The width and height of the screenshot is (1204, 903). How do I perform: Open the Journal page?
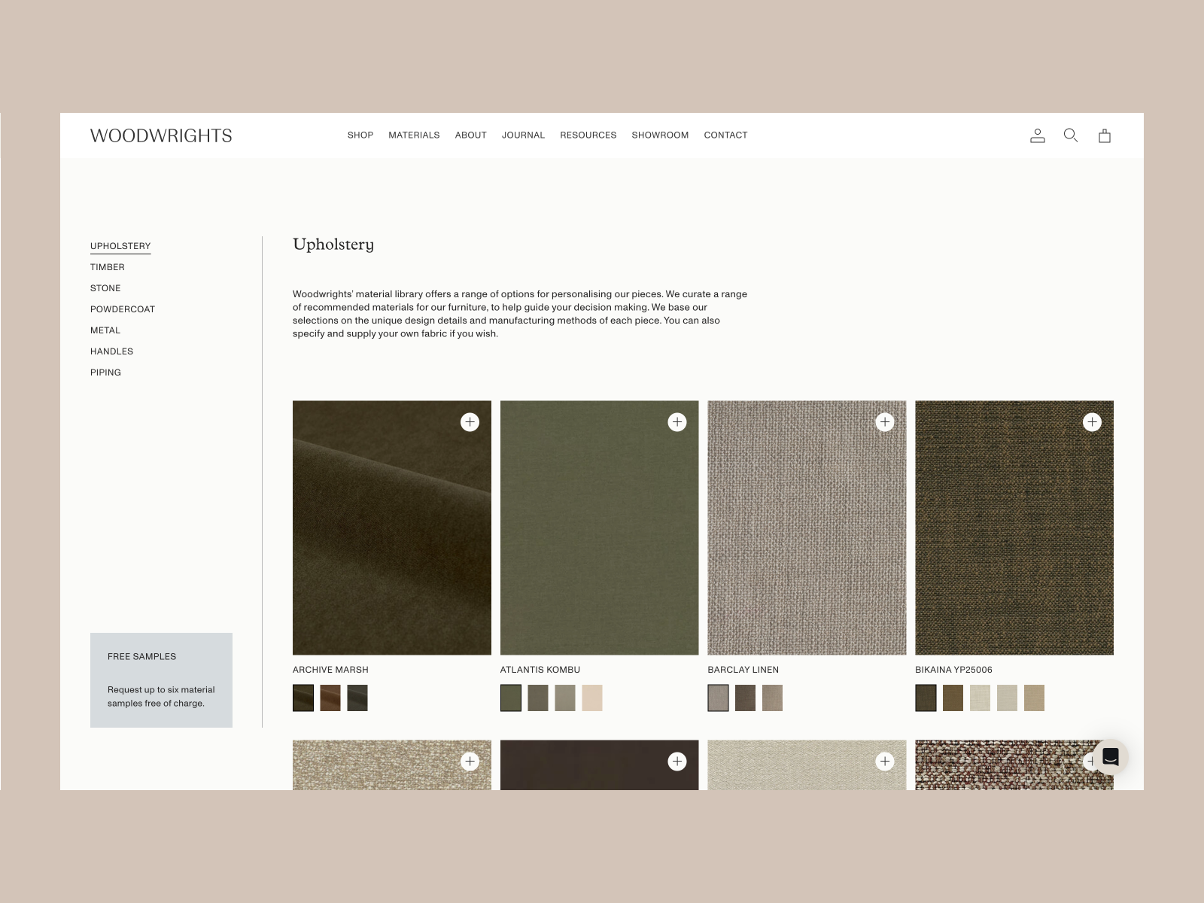[x=523, y=135]
